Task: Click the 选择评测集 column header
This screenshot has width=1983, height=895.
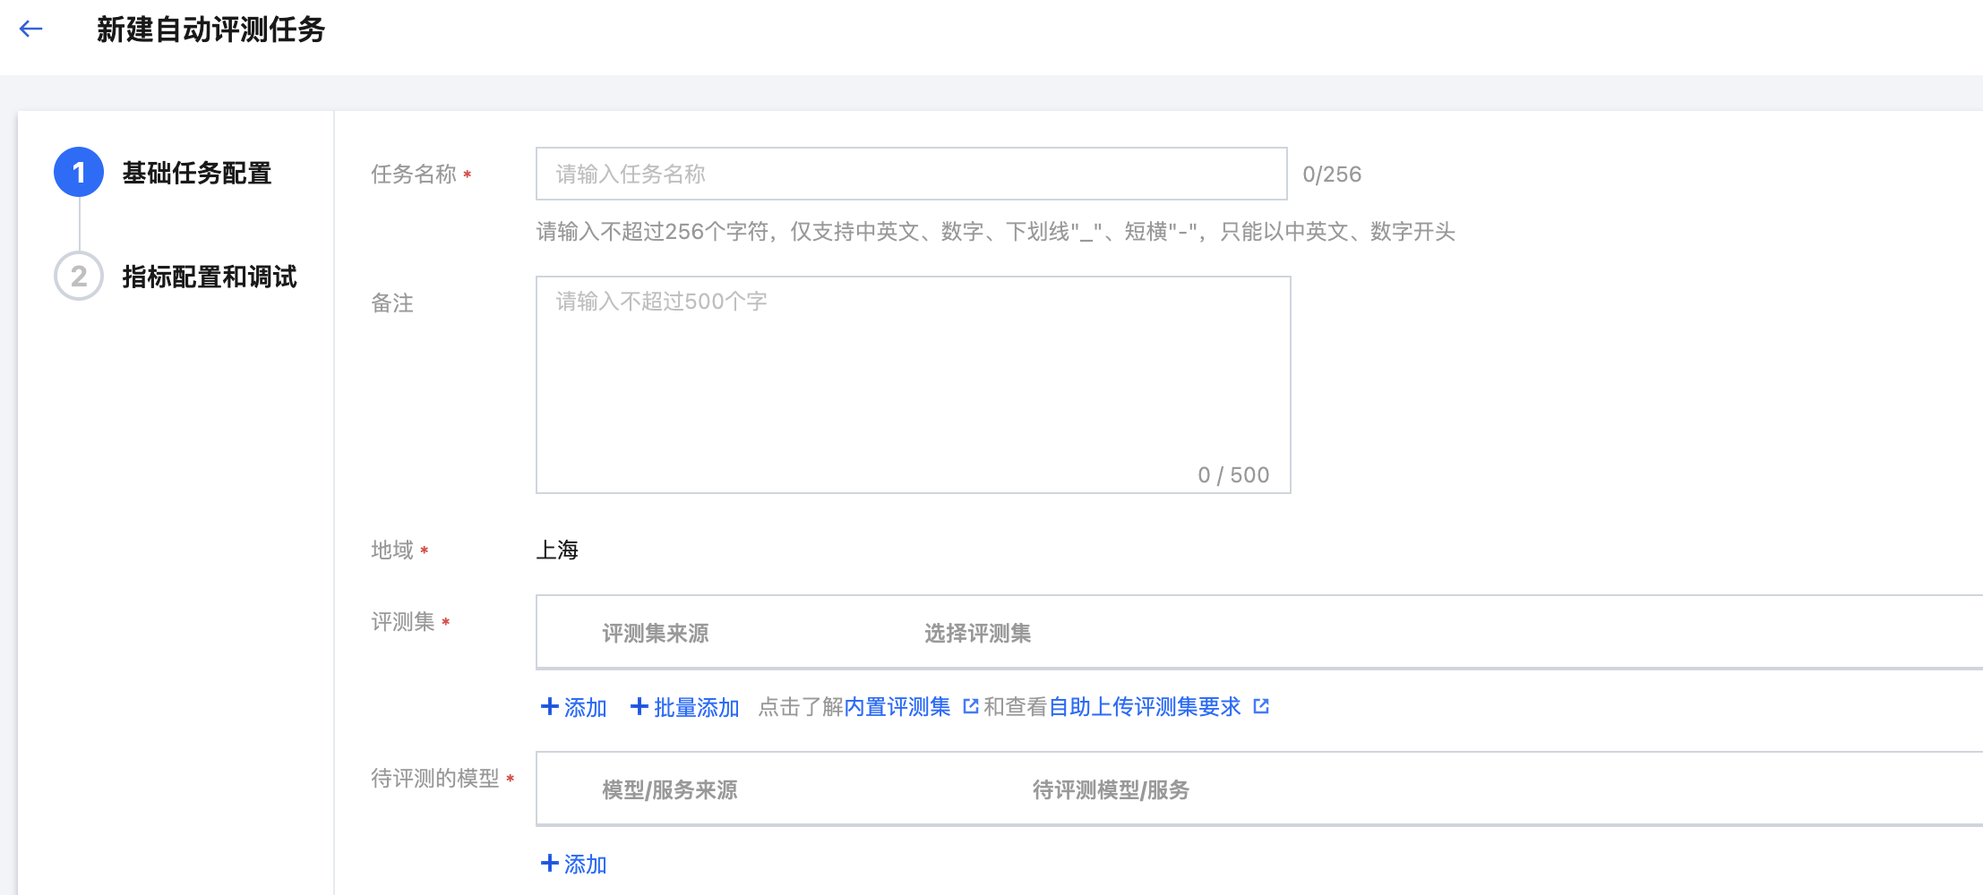Action: pos(977,634)
